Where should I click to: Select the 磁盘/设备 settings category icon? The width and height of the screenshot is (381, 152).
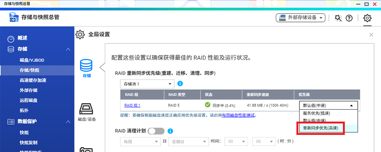[x=86, y=109]
